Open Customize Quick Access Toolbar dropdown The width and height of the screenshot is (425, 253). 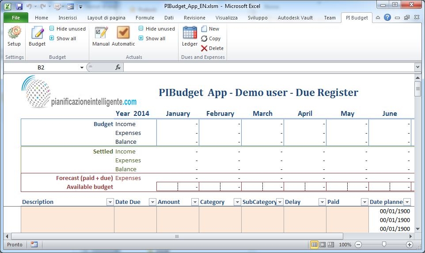[x=80, y=7]
